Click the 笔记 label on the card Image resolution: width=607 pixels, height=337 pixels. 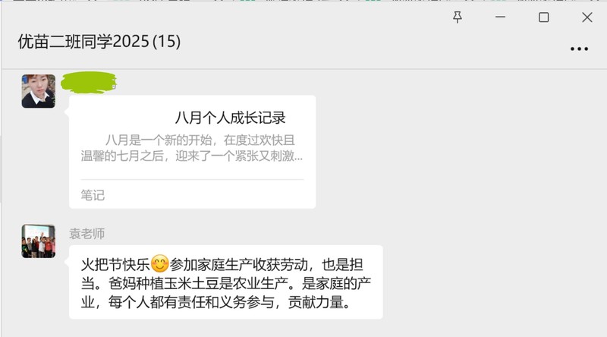point(93,195)
